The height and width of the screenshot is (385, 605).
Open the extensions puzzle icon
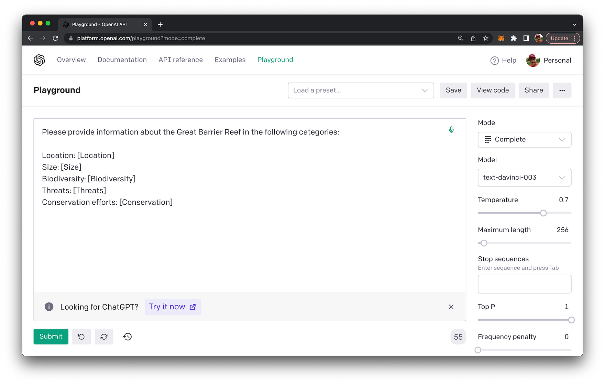pyautogui.click(x=514, y=38)
